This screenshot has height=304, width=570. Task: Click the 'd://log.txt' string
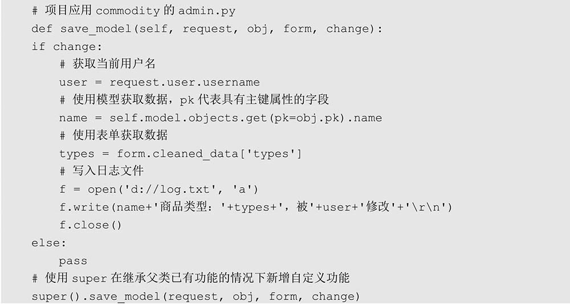[x=171, y=189]
